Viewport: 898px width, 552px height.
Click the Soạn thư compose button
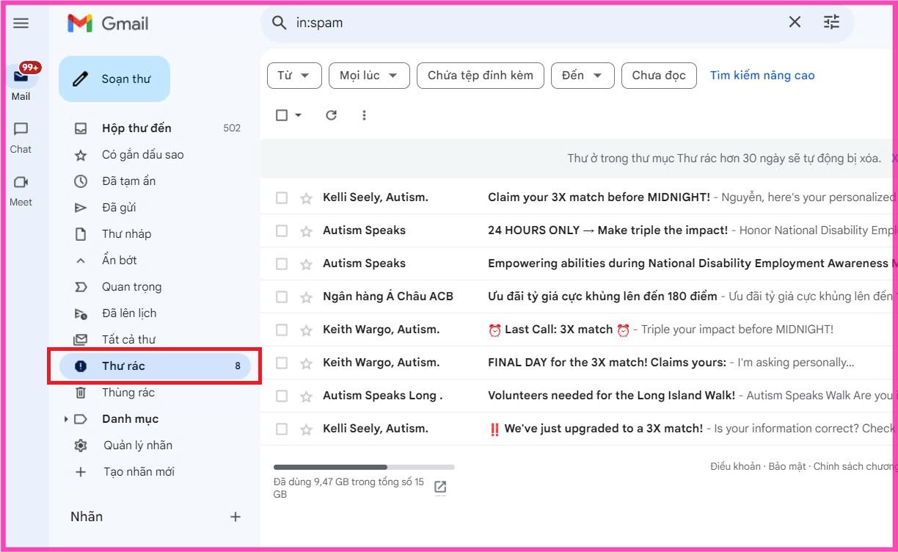(114, 79)
